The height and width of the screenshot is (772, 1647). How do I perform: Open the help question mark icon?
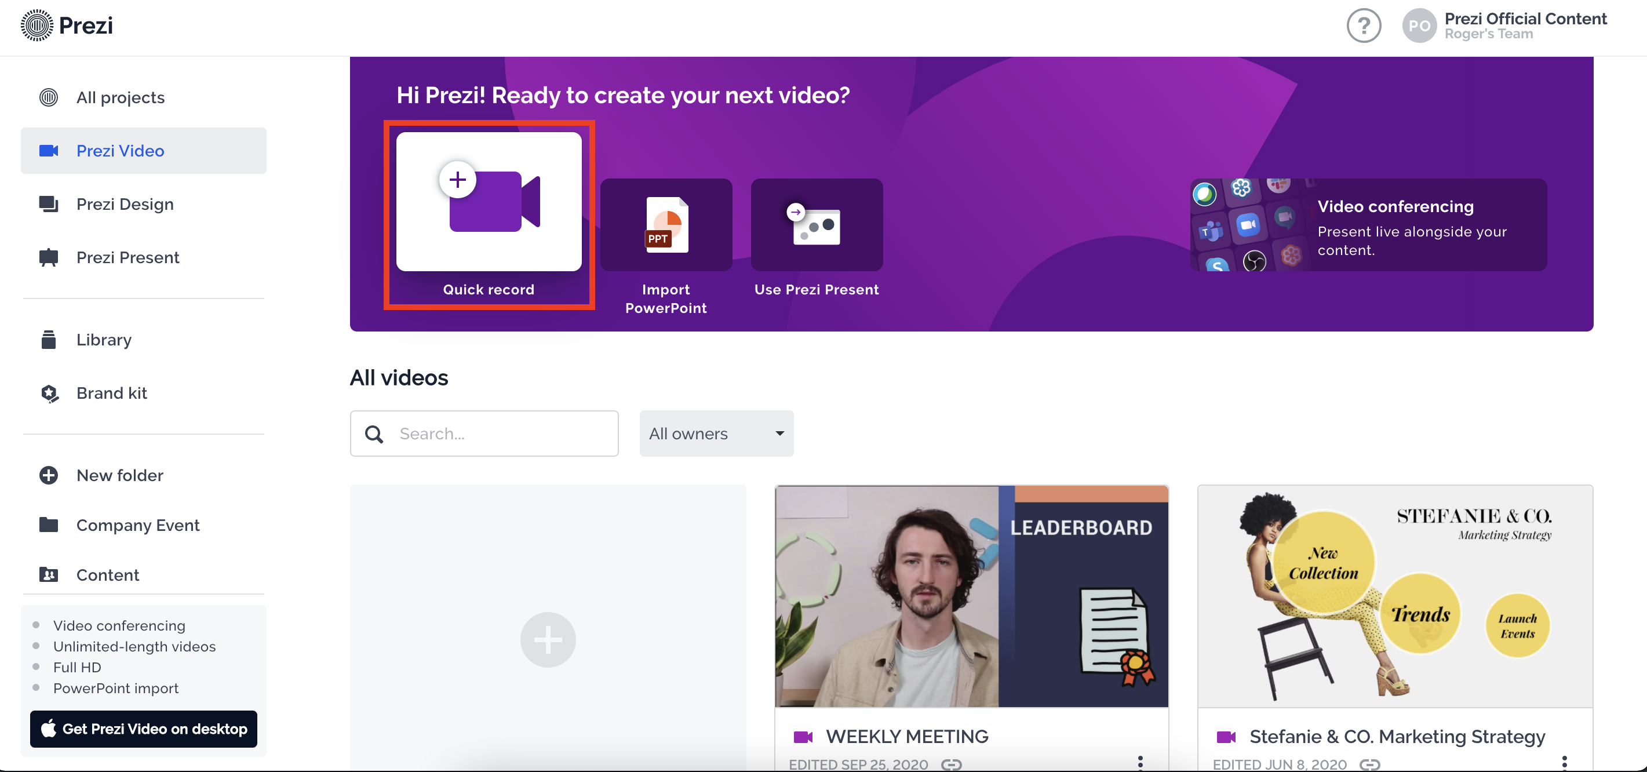(x=1363, y=26)
